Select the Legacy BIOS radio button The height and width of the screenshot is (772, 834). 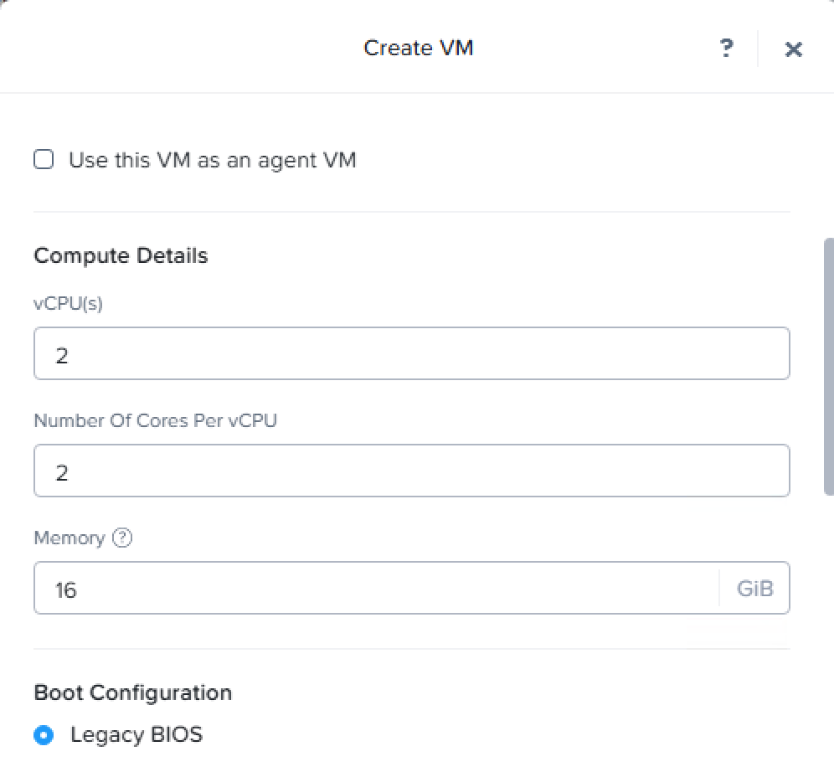pos(44,735)
